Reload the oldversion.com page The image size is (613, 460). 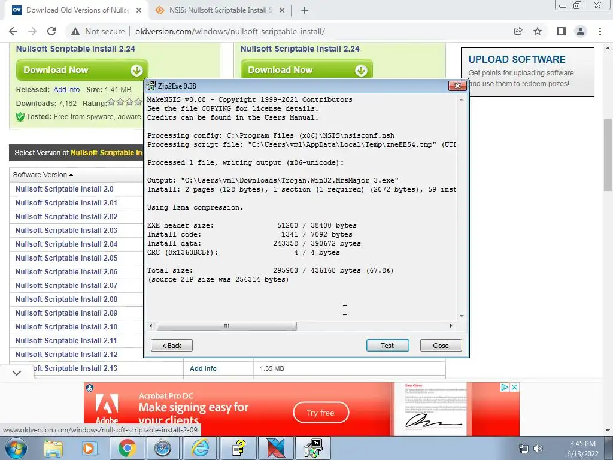[51, 31]
